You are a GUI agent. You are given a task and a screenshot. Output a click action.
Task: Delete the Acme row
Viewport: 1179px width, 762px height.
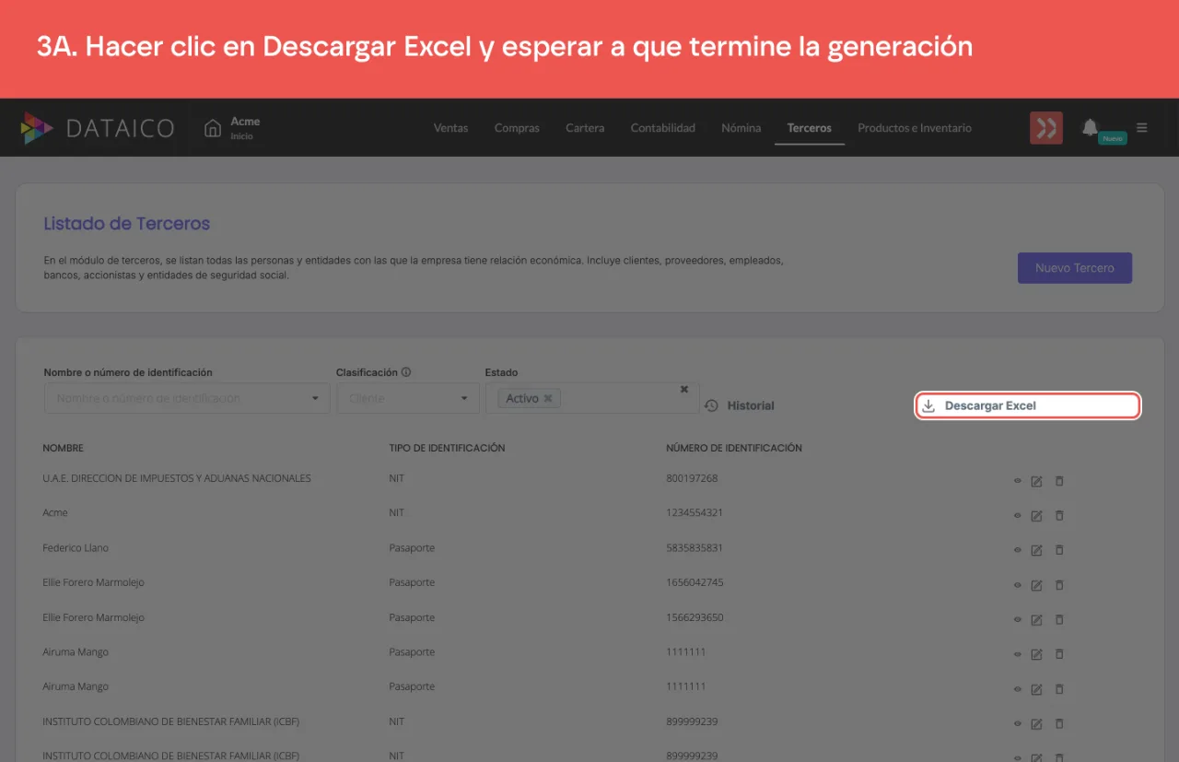pyautogui.click(x=1059, y=515)
